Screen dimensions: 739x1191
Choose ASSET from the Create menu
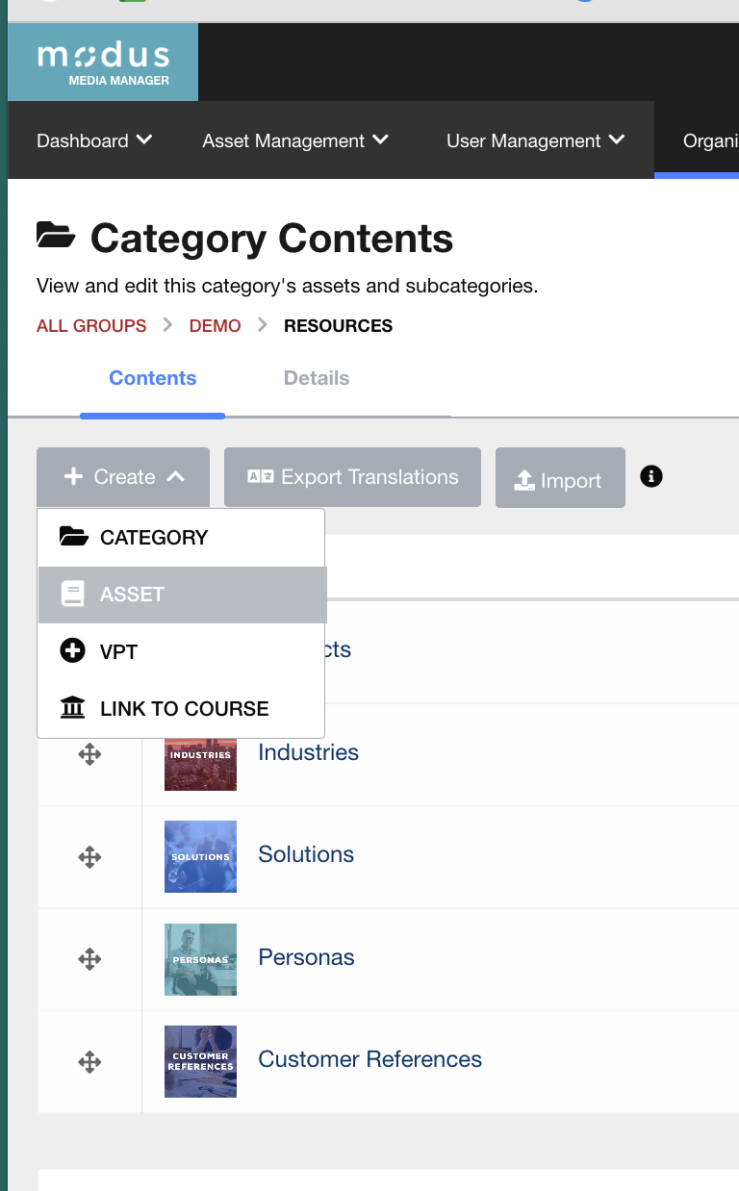coord(132,595)
